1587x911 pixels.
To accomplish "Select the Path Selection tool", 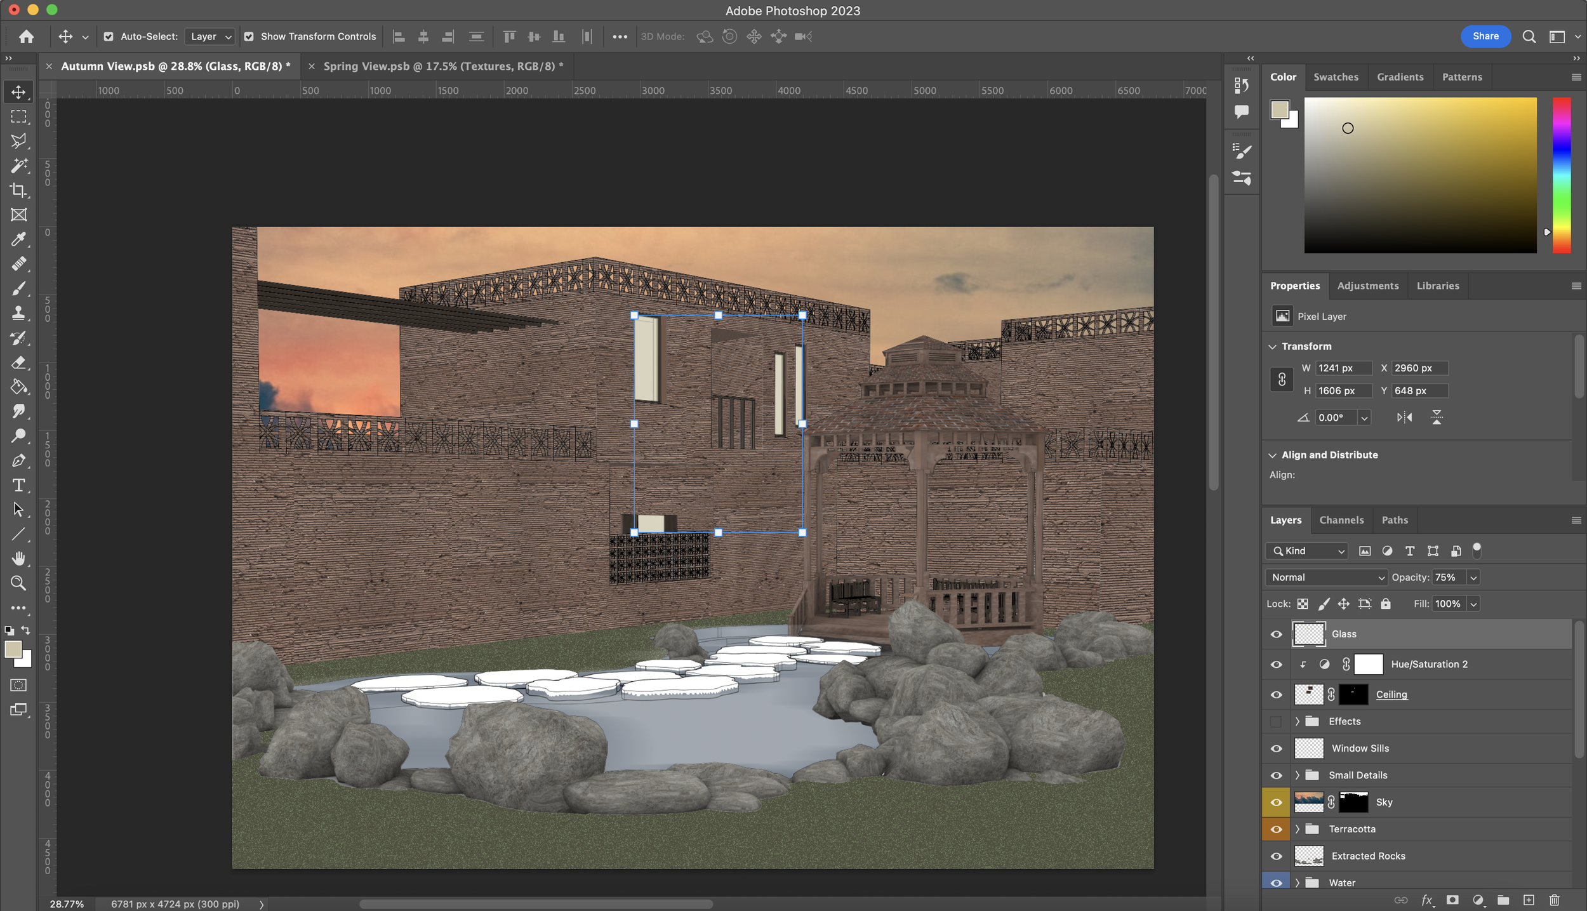I will (x=18, y=510).
